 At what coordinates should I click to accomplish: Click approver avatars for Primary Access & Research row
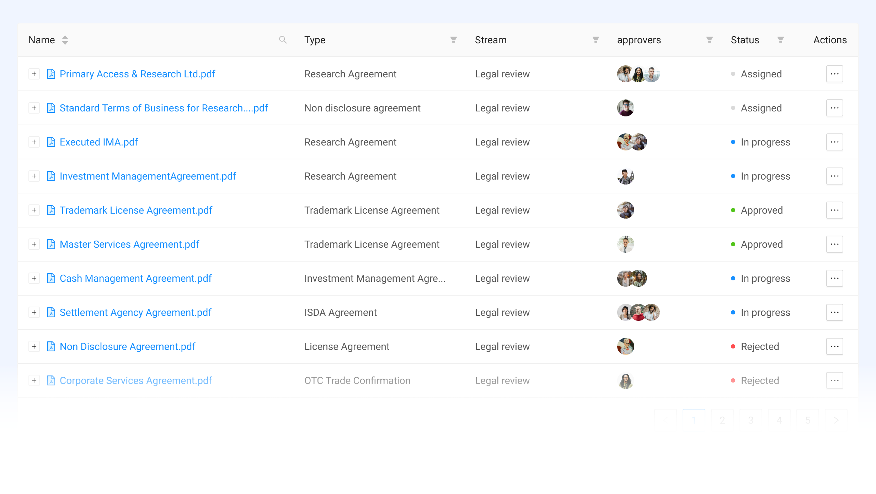639,74
